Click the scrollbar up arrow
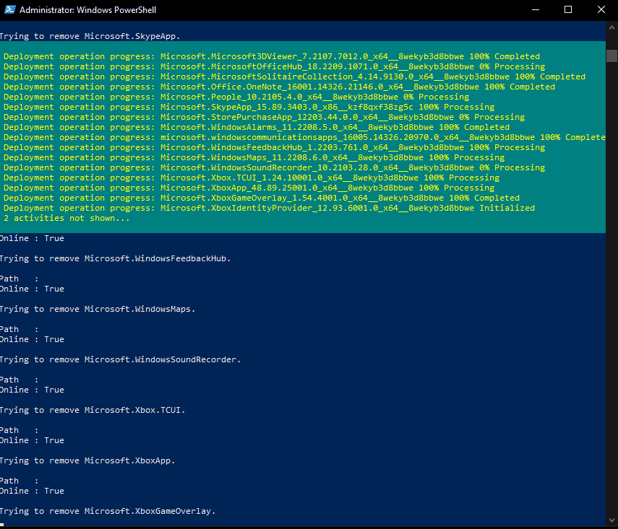The image size is (618, 529). tap(611, 26)
